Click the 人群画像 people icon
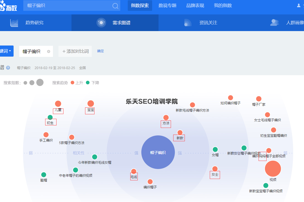 274,22
